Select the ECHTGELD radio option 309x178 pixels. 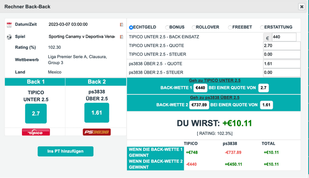[131, 27]
